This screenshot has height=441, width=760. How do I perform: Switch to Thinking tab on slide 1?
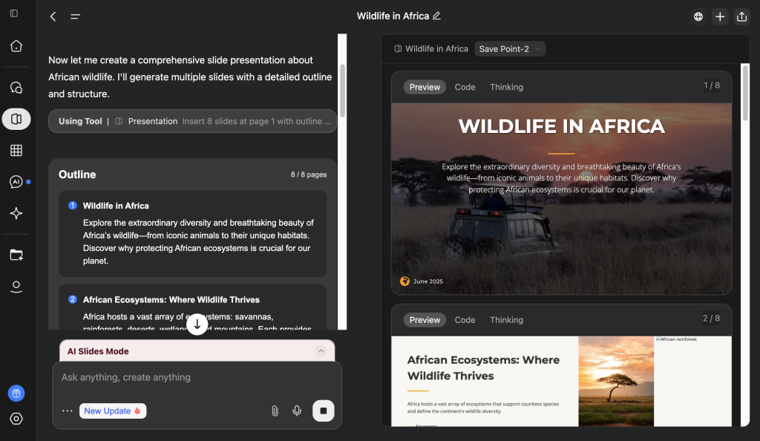point(506,87)
